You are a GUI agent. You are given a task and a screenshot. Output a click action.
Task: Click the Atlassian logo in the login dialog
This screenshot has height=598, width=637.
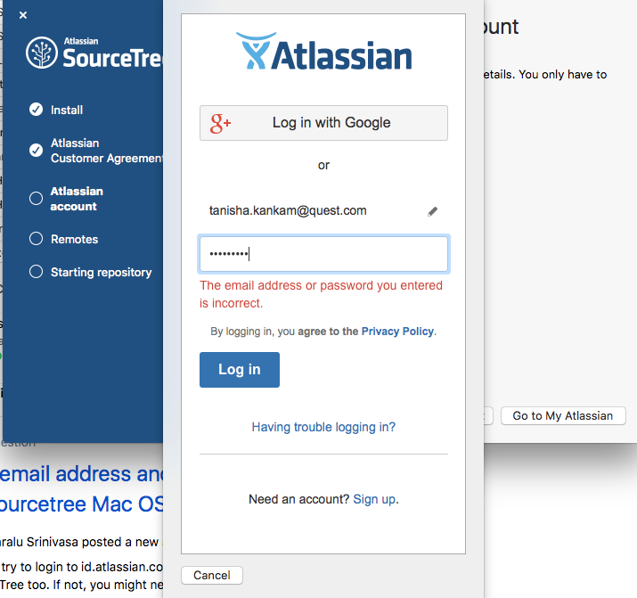click(323, 51)
